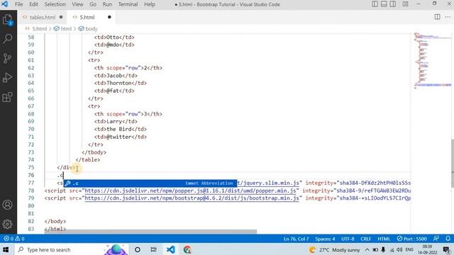Viewport: 454px width, 255px height.
Task: Close unsaved 5.html tab dot
Action: 109,17
